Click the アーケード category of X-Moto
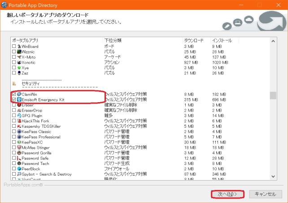The image size is (288, 203). (113, 57)
